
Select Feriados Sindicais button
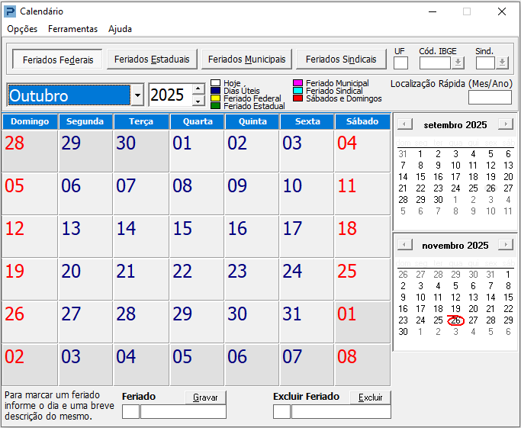point(341,60)
